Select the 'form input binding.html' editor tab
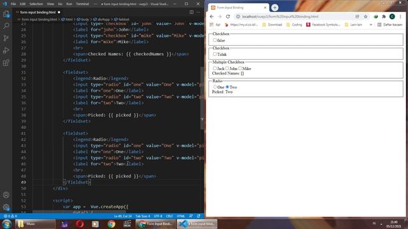 38,12
